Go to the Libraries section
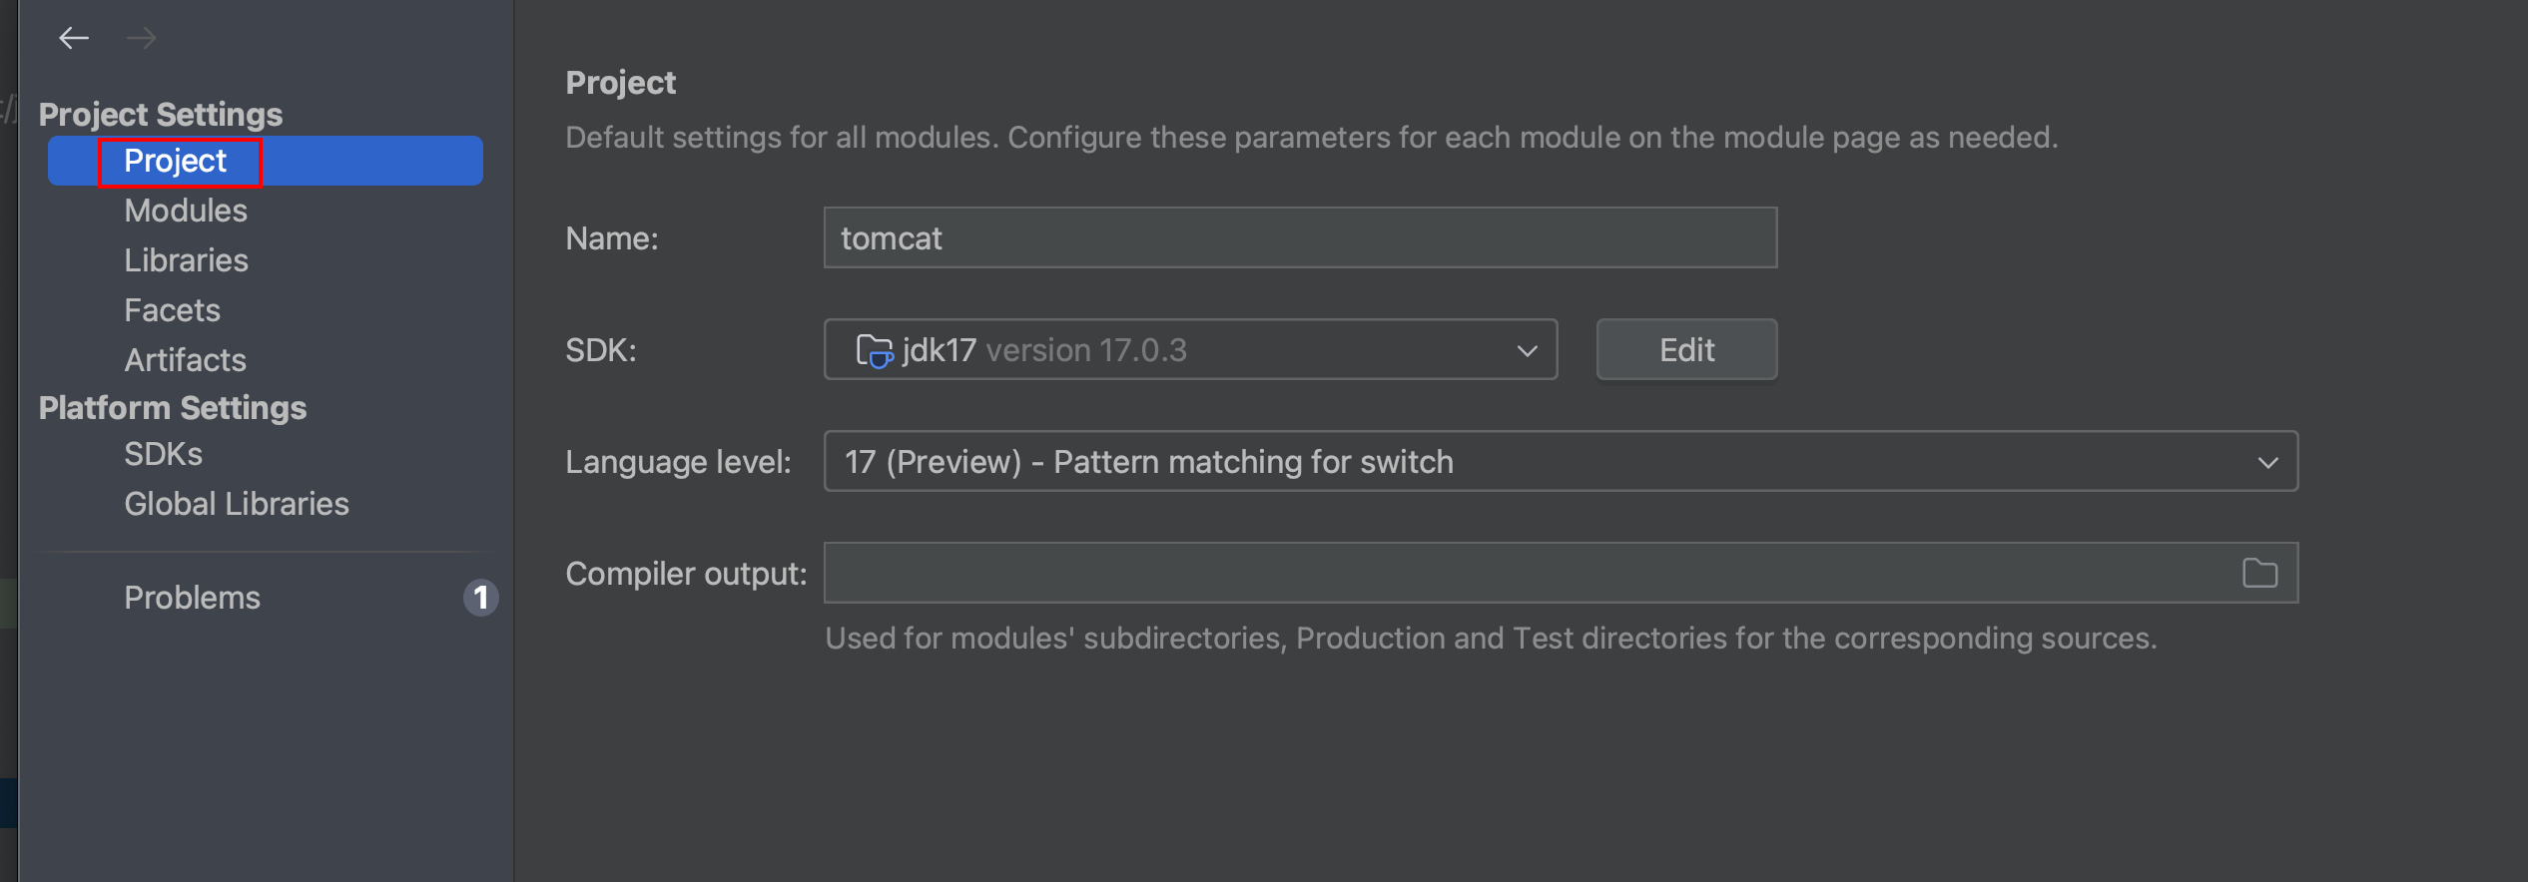Screen dimensions: 2528x882 point(186,261)
